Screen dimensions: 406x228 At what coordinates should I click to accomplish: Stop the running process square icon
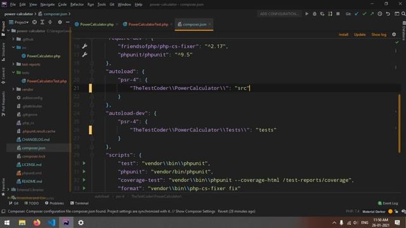click(x=338, y=14)
